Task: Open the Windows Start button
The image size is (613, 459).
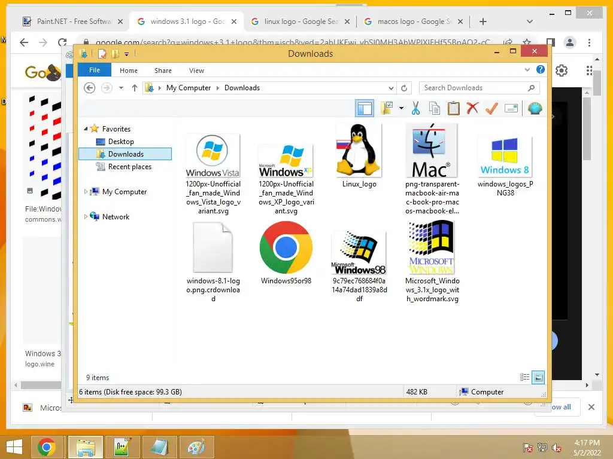Action: [14, 447]
